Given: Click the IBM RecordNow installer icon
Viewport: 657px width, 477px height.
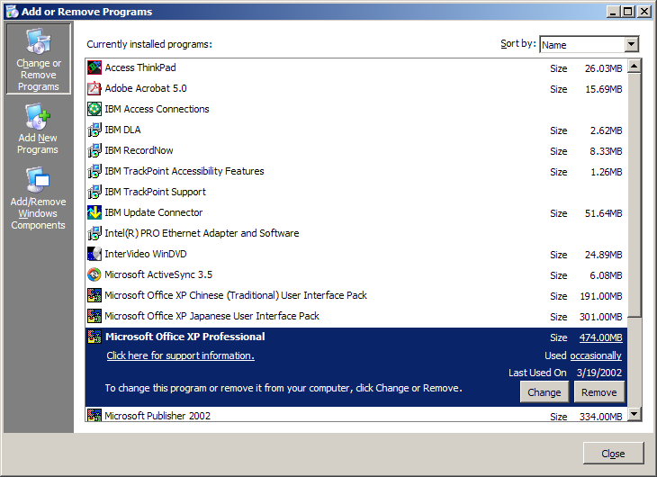Looking at the screenshot, I should click(94, 150).
